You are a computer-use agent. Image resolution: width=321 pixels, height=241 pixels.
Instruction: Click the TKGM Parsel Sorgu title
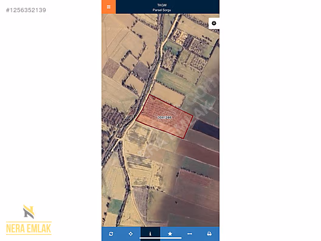(162, 7)
